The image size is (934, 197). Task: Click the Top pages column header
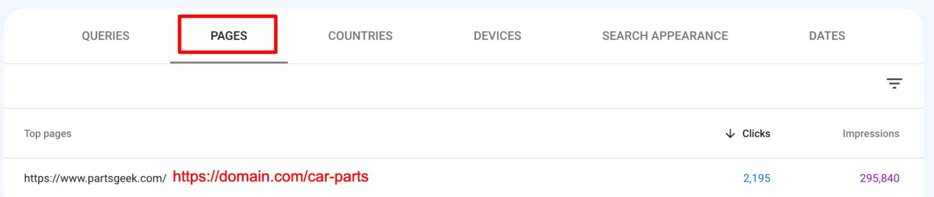48,134
